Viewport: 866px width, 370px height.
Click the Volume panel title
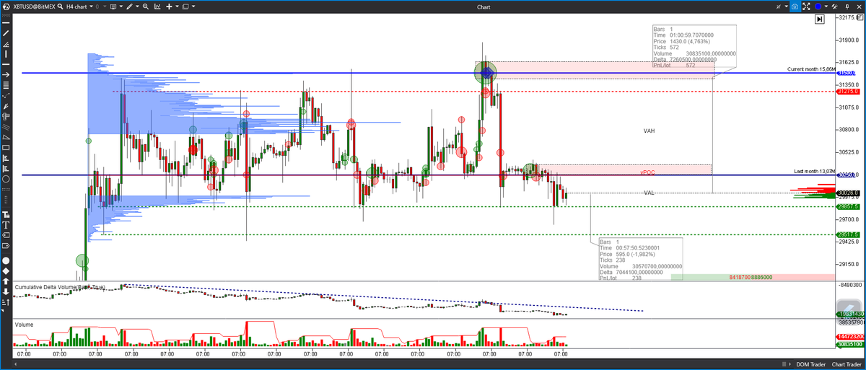[25, 325]
